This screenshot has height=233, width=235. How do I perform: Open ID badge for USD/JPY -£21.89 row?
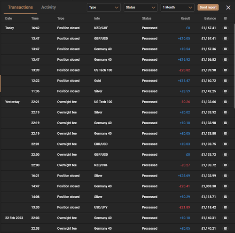click(226, 207)
